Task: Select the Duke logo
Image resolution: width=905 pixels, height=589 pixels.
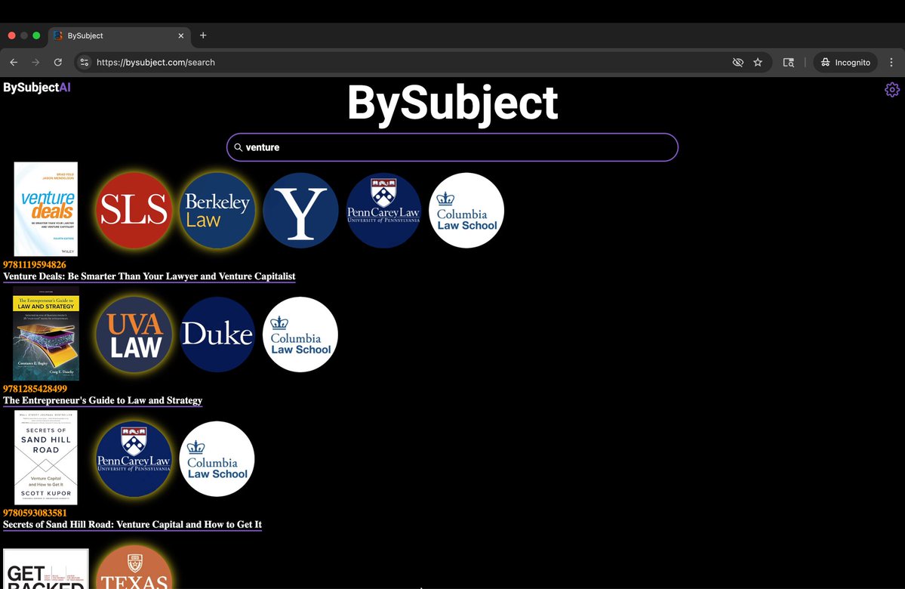Action: (217, 335)
